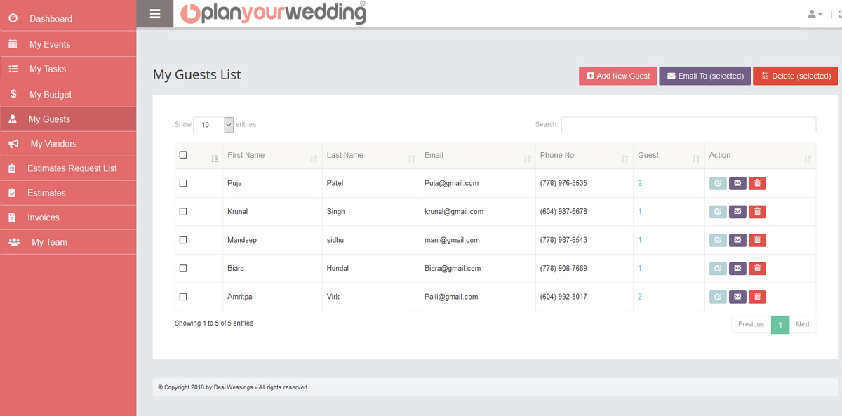Edit Amritpal Virk's entry
The width and height of the screenshot is (842, 416).
[x=718, y=297]
